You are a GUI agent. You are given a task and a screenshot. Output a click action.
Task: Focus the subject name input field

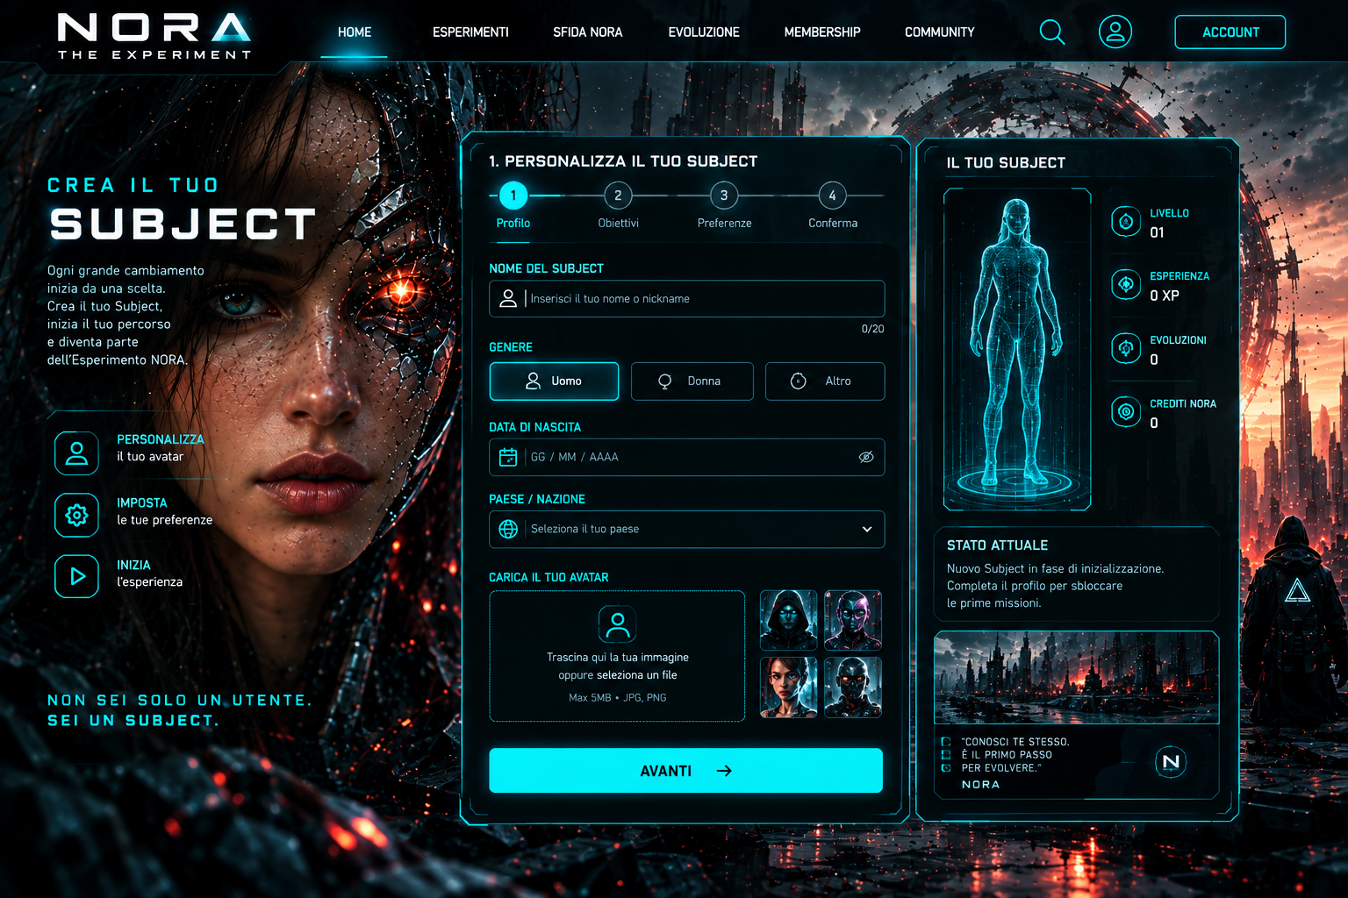click(686, 298)
